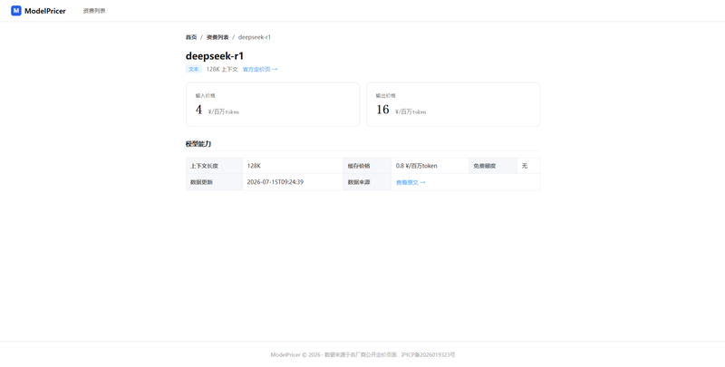The image size is (725, 367).
Task: Open the 官方定价页 link
Action: 260,70
